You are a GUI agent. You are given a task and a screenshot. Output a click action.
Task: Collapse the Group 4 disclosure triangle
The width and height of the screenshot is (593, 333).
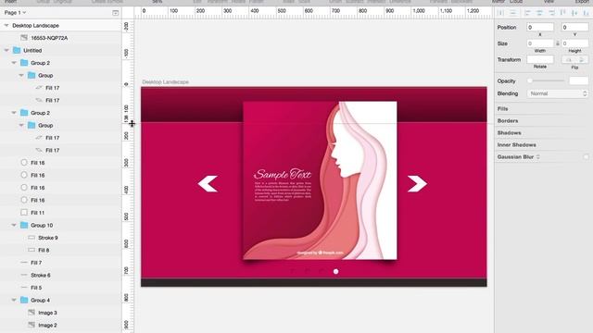click(14, 300)
